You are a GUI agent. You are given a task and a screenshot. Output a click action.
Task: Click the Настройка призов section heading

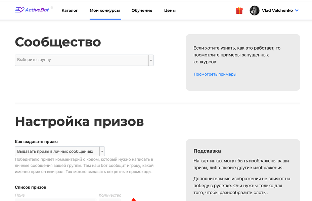click(79, 122)
